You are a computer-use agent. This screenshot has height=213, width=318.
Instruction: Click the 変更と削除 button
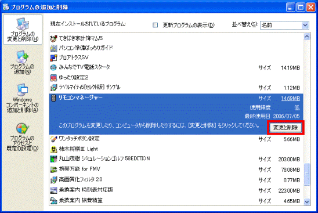[x=286, y=128]
